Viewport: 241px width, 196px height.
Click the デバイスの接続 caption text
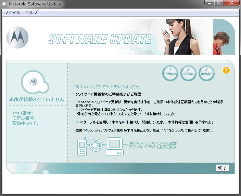click(152, 146)
